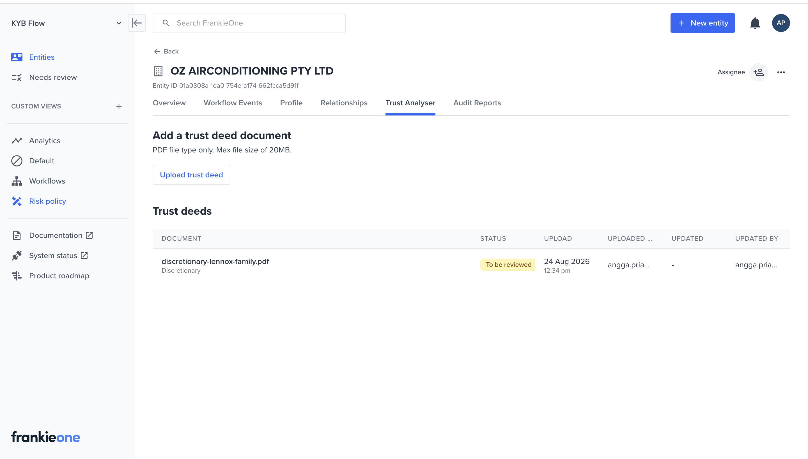This screenshot has width=808, height=459.
Task: Open the Default sidebar link
Action: [42, 161]
